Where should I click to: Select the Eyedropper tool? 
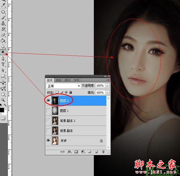(x=3, y=5)
